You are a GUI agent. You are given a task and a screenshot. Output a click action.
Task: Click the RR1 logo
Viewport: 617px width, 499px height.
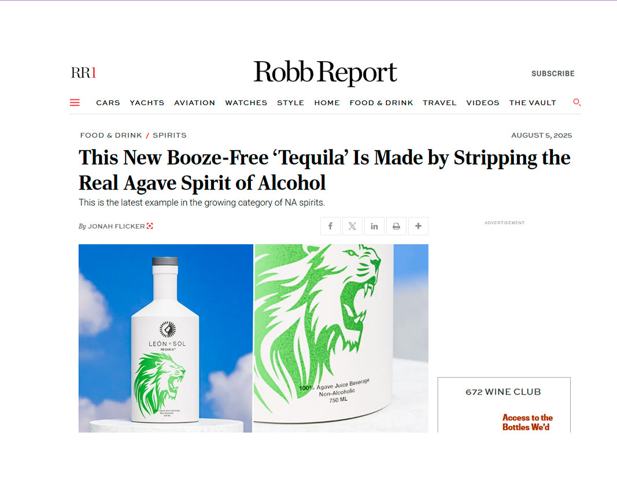click(x=83, y=73)
